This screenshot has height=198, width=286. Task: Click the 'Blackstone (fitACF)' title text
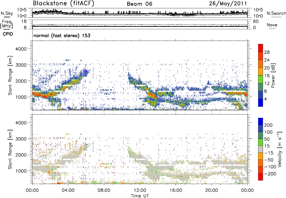[x=64, y=3]
